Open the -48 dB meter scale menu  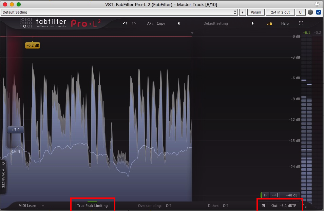tap(290, 195)
